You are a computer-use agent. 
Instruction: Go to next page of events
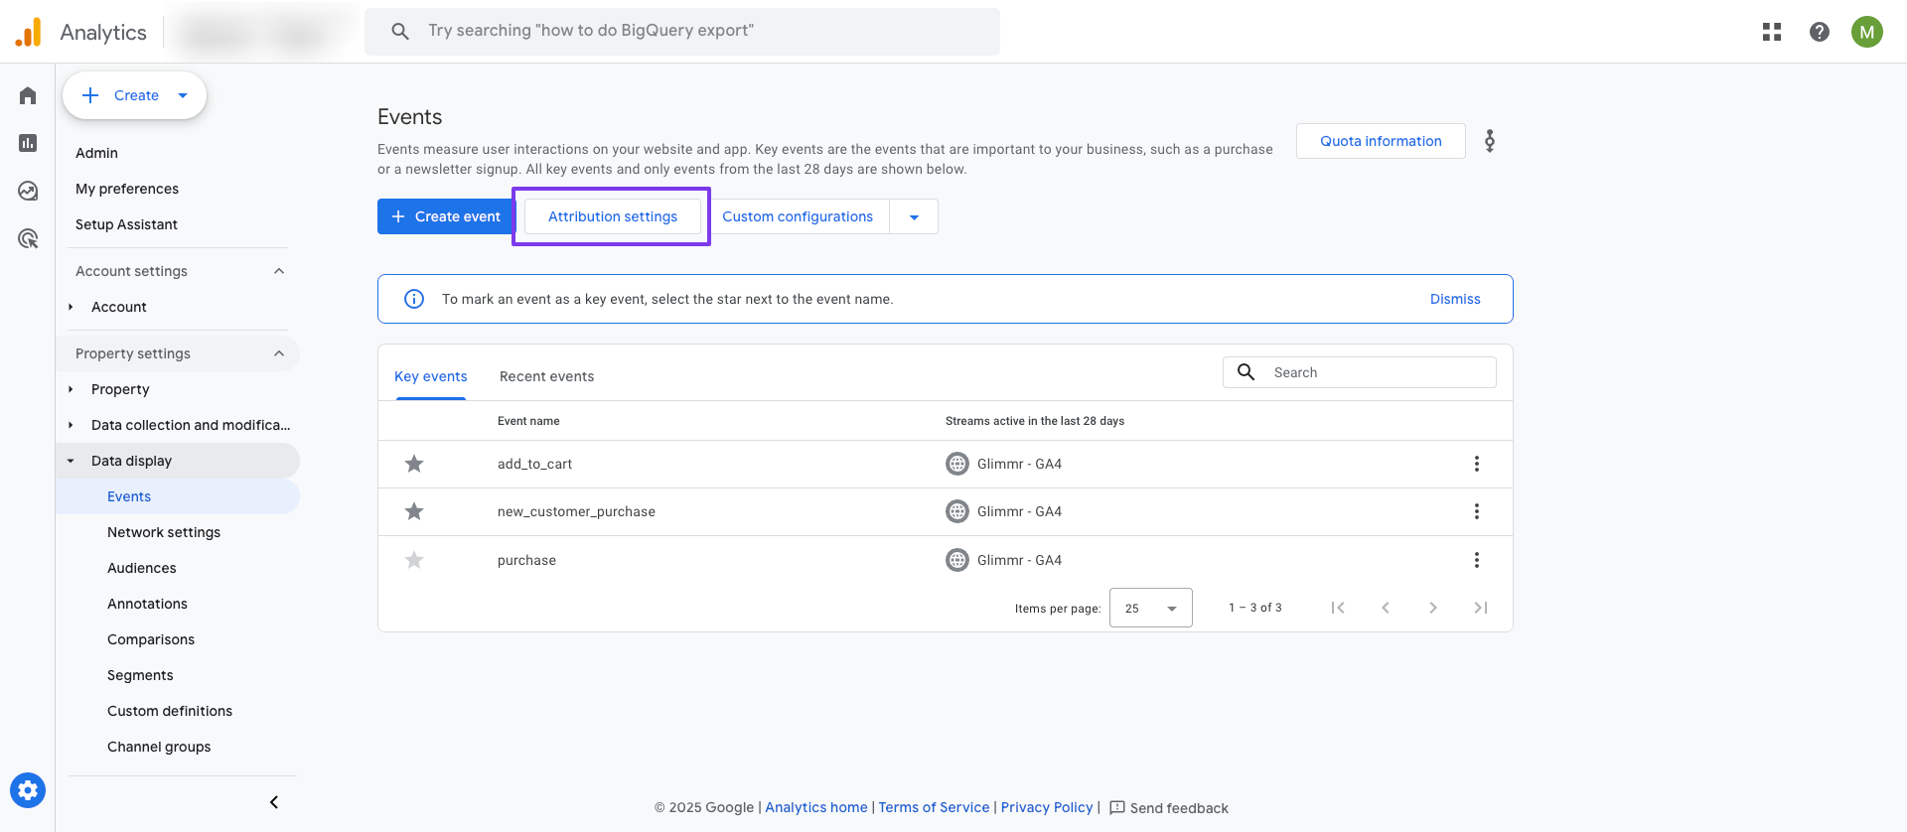coord(1433,608)
